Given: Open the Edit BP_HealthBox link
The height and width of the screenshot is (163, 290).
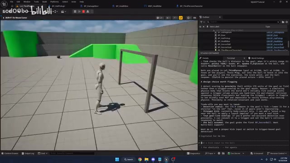Looking at the screenshot, I should tap(275, 41).
